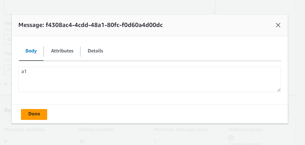Select the message ID title f4308ac4-4cdd-48a1-80fc-f0d60a4d00dc

pyautogui.click(x=104, y=25)
